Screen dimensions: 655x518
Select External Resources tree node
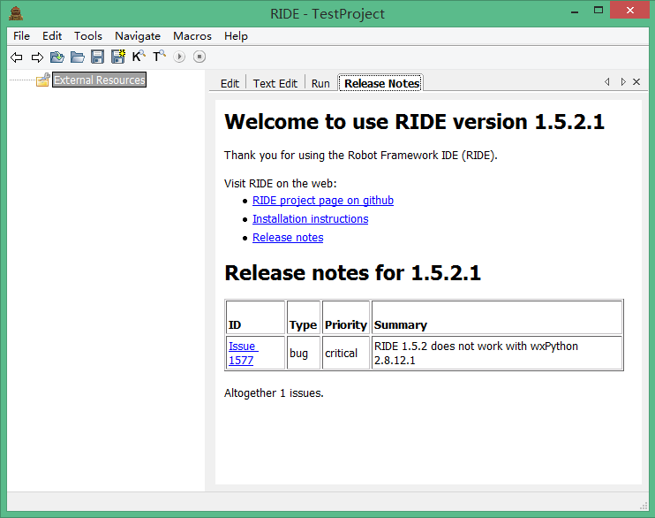100,80
